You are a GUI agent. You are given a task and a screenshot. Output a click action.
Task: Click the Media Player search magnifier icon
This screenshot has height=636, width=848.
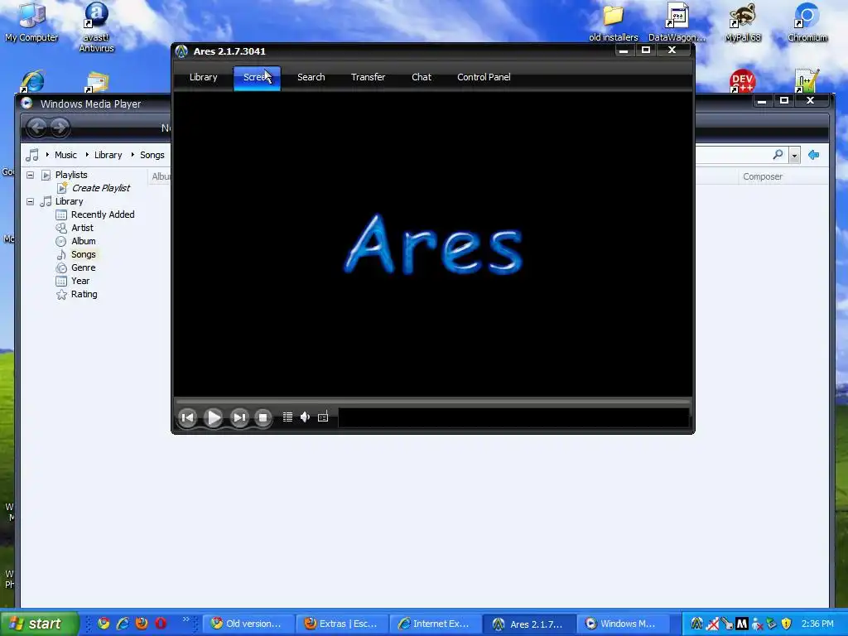777,155
